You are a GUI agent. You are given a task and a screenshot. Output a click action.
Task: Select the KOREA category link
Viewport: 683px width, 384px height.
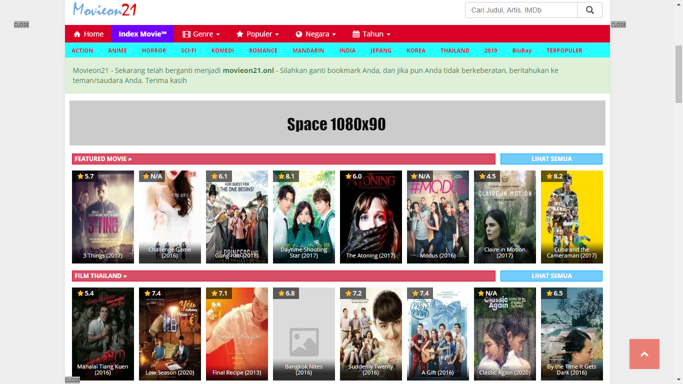pos(416,50)
